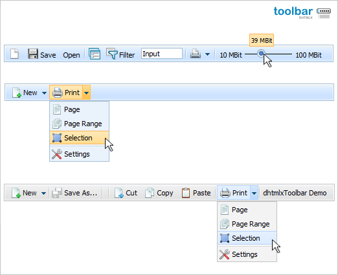This screenshot has height=275, width=338.
Task: Toggle orange Print dropdown arrow in middle toolbar
Action: [86, 93]
